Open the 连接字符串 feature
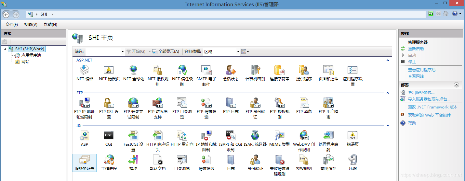465x181 pixels. [x=280, y=73]
